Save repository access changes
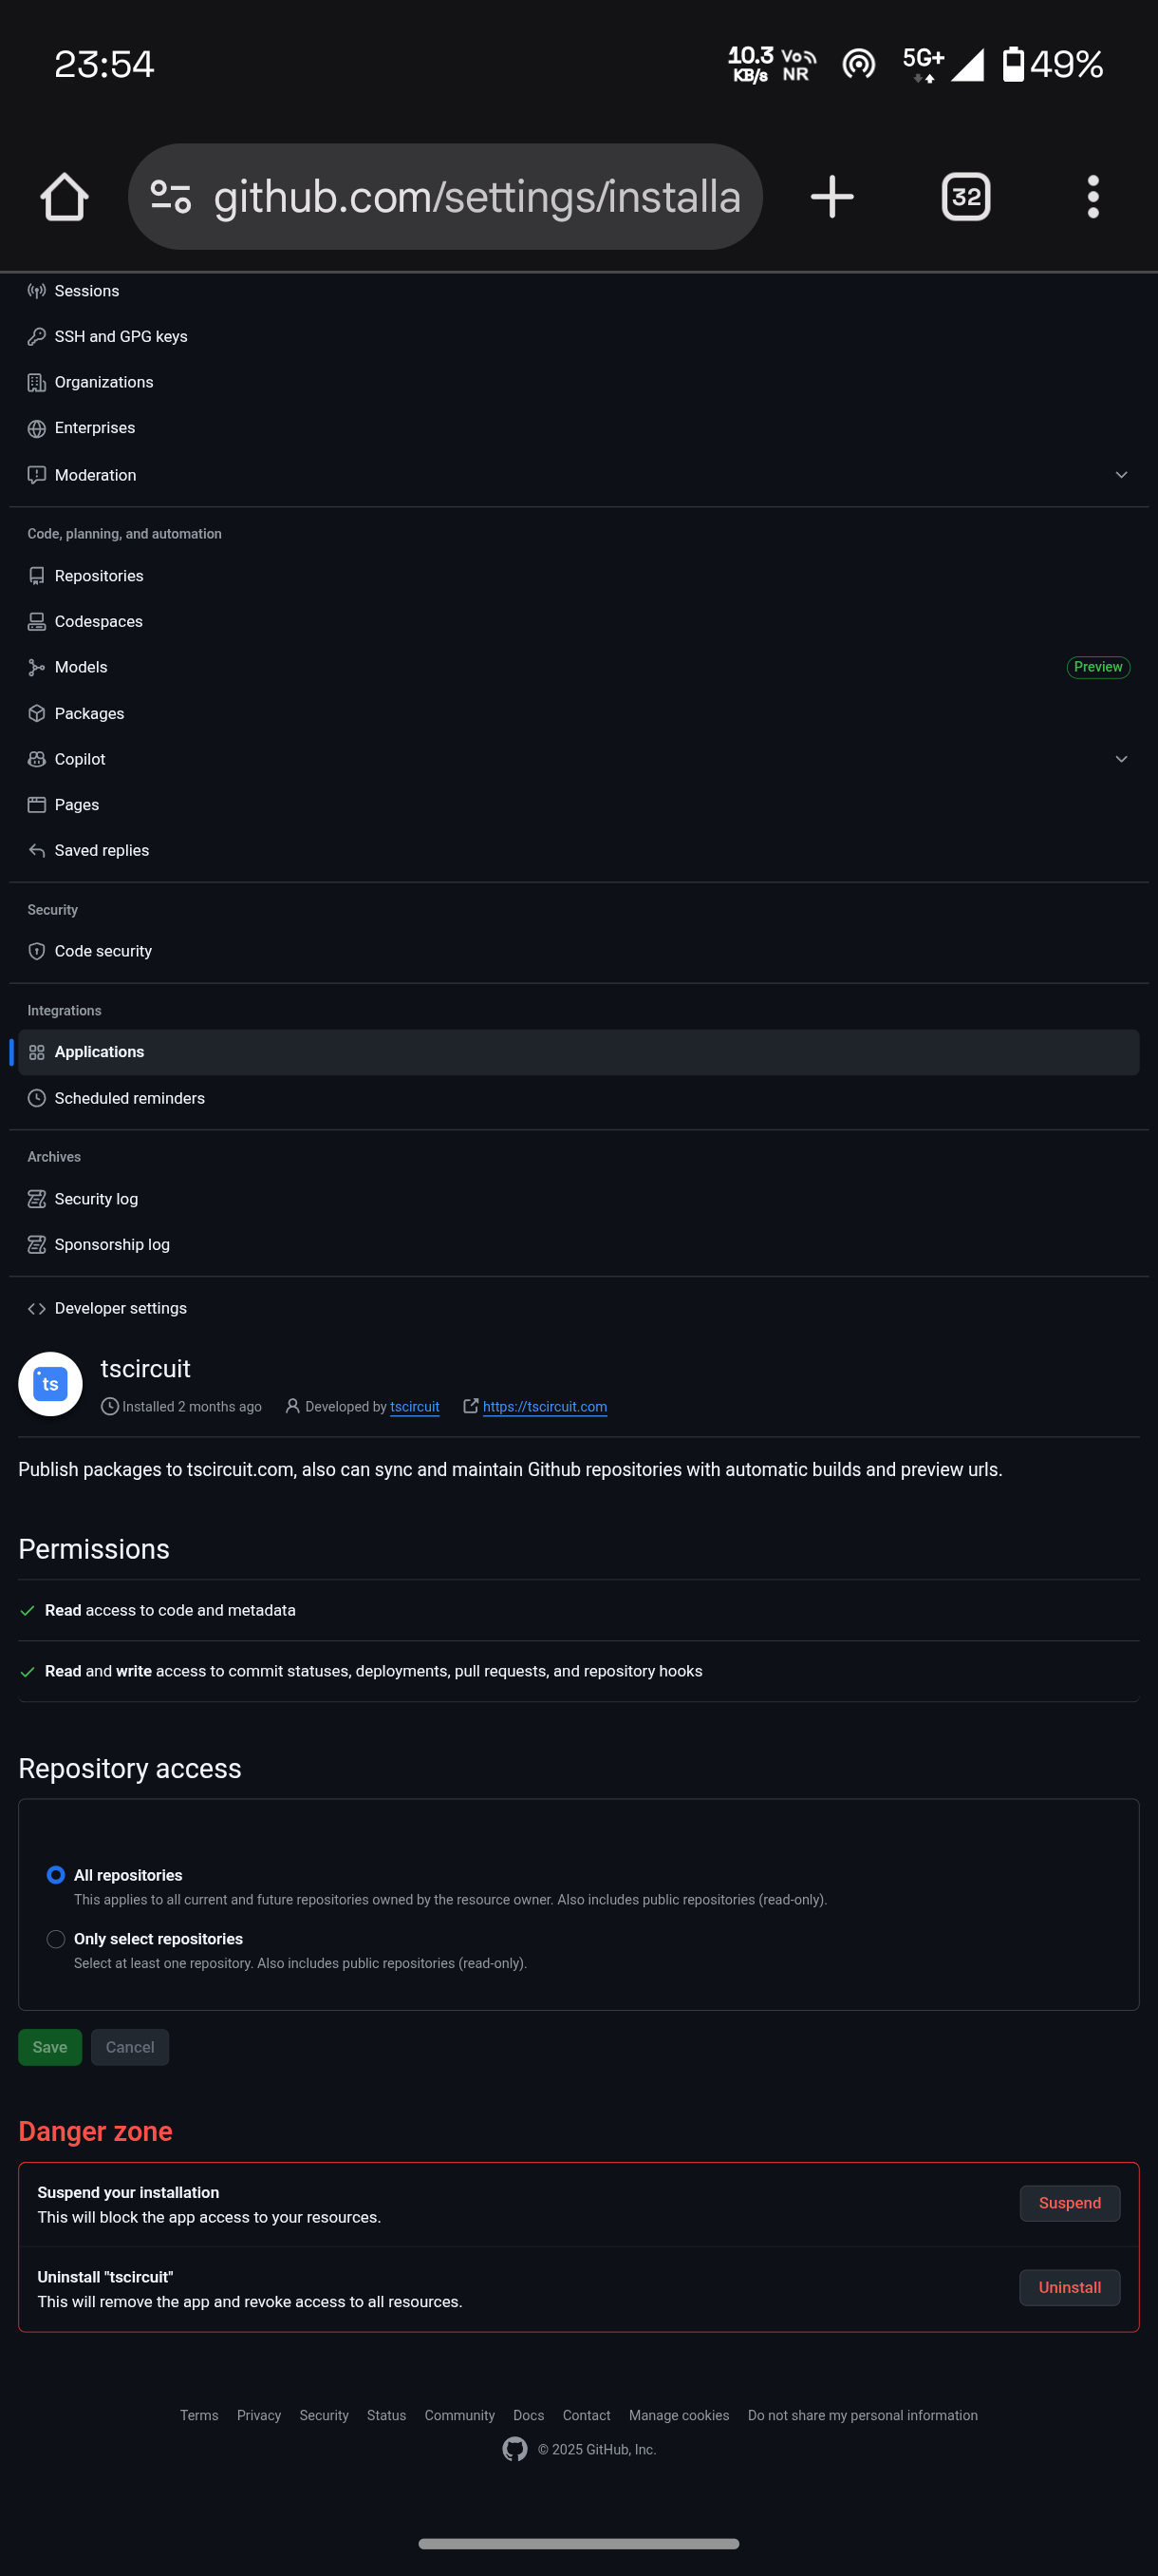The width and height of the screenshot is (1158, 2576). click(50, 2047)
